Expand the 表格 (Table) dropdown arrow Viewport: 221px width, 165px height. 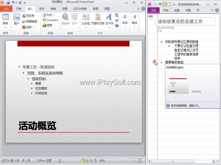pyautogui.click(x=5, y=27)
